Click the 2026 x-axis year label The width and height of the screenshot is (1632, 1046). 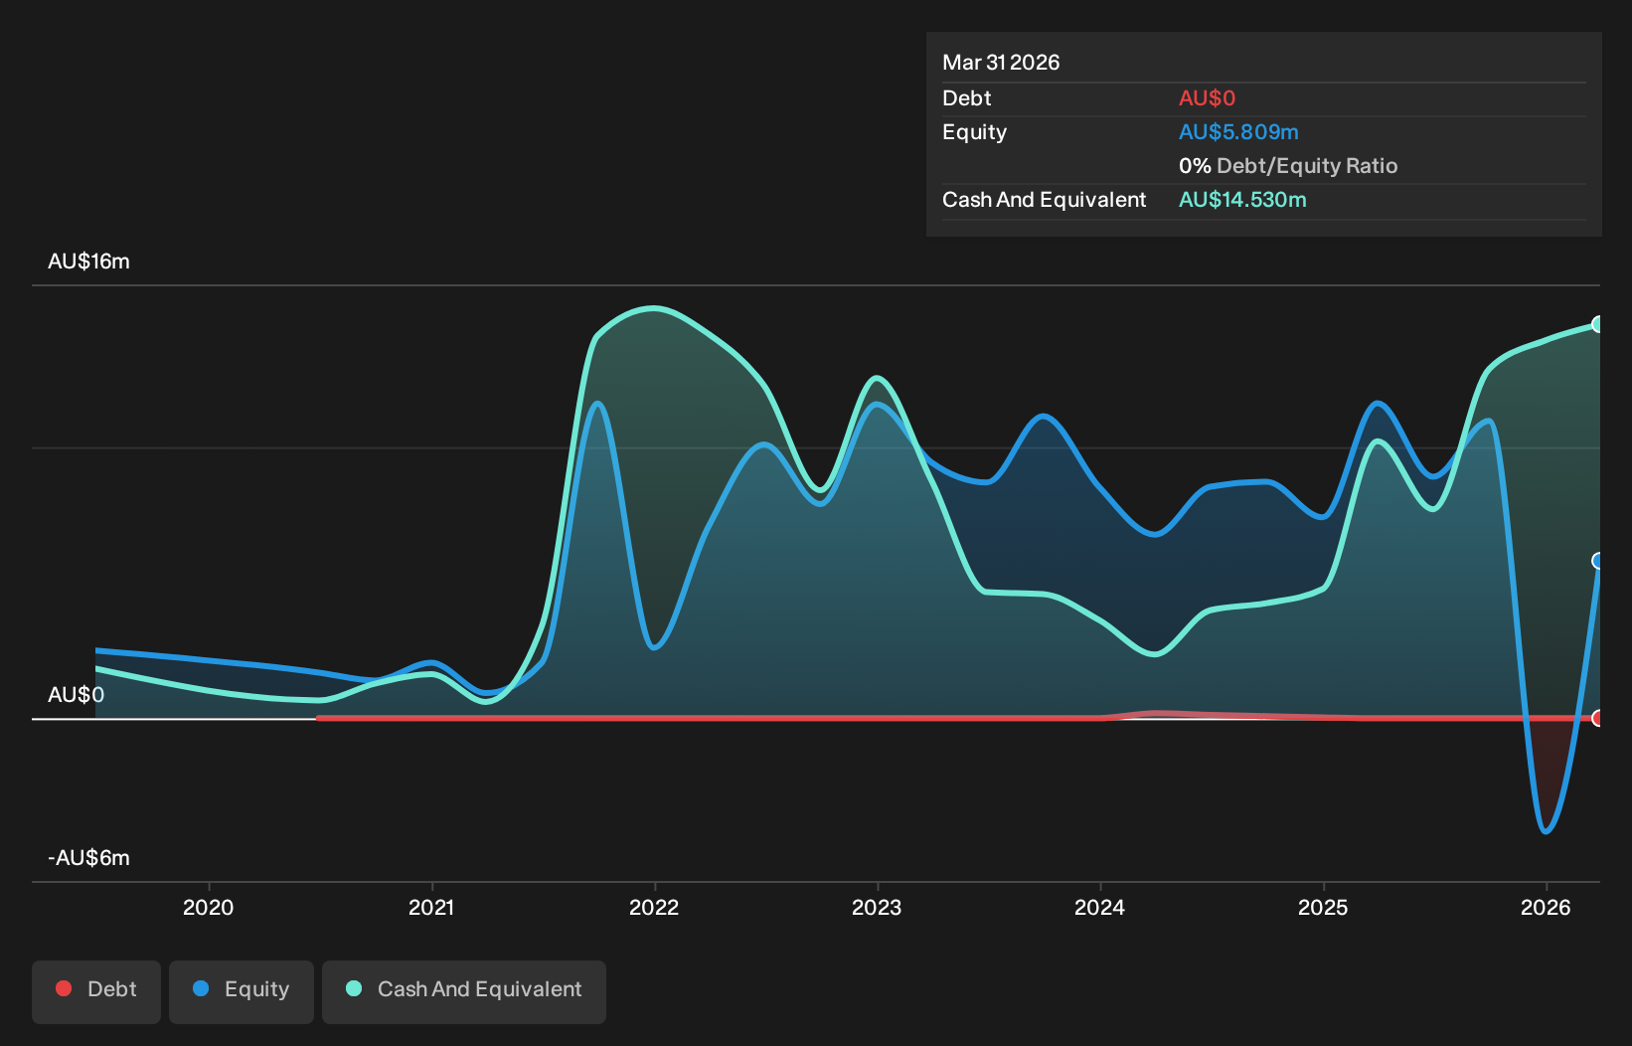point(1546,907)
